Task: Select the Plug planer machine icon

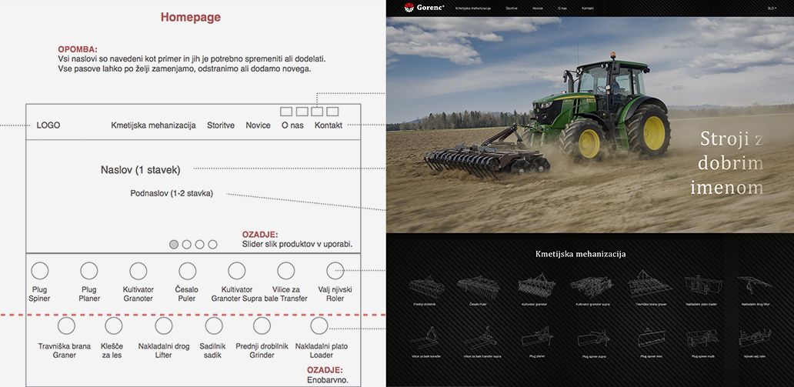Action: point(537,339)
